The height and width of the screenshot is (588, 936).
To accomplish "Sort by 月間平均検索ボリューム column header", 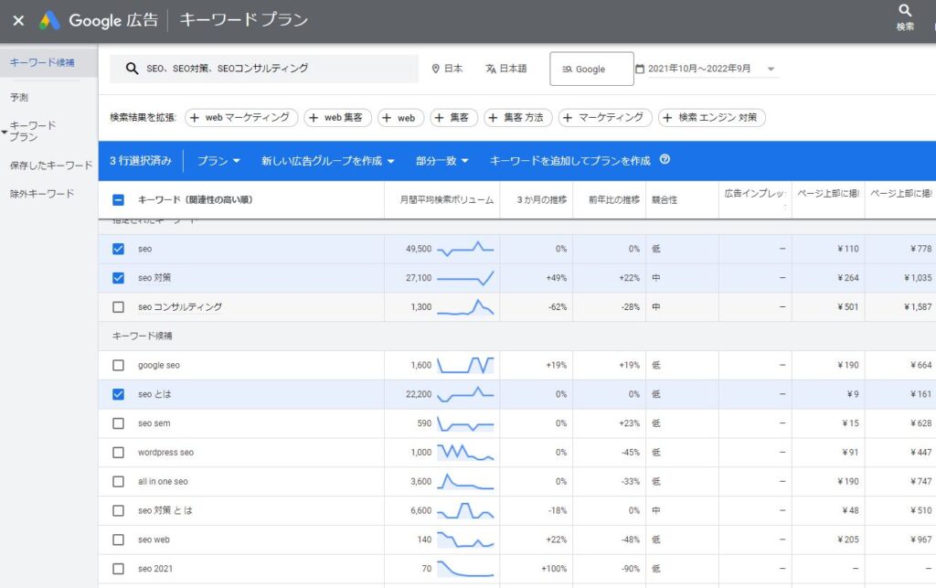I will [446, 200].
